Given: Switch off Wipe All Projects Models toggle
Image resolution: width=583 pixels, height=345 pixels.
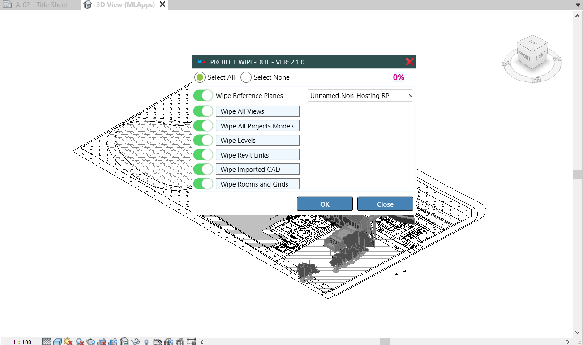Looking at the screenshot, I should coord(203,126).
